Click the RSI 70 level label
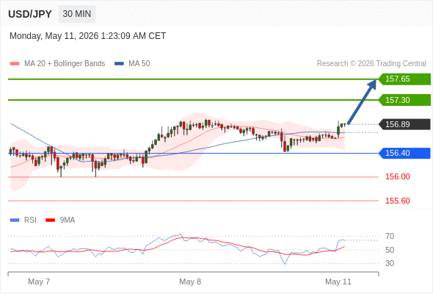 [390, 236]
